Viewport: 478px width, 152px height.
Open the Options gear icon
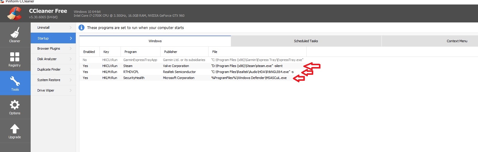click(14, 105)
